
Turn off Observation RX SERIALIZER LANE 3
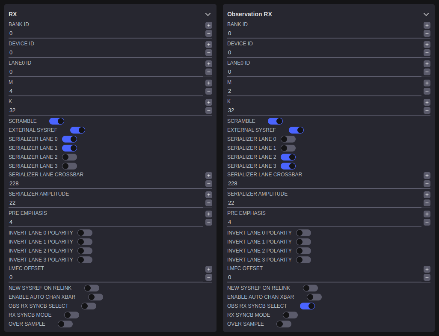click(x=288, y=166)
